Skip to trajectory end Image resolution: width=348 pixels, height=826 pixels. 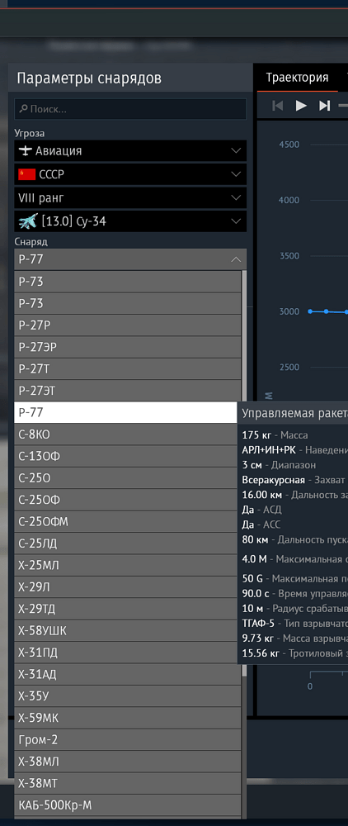[325, 106]
